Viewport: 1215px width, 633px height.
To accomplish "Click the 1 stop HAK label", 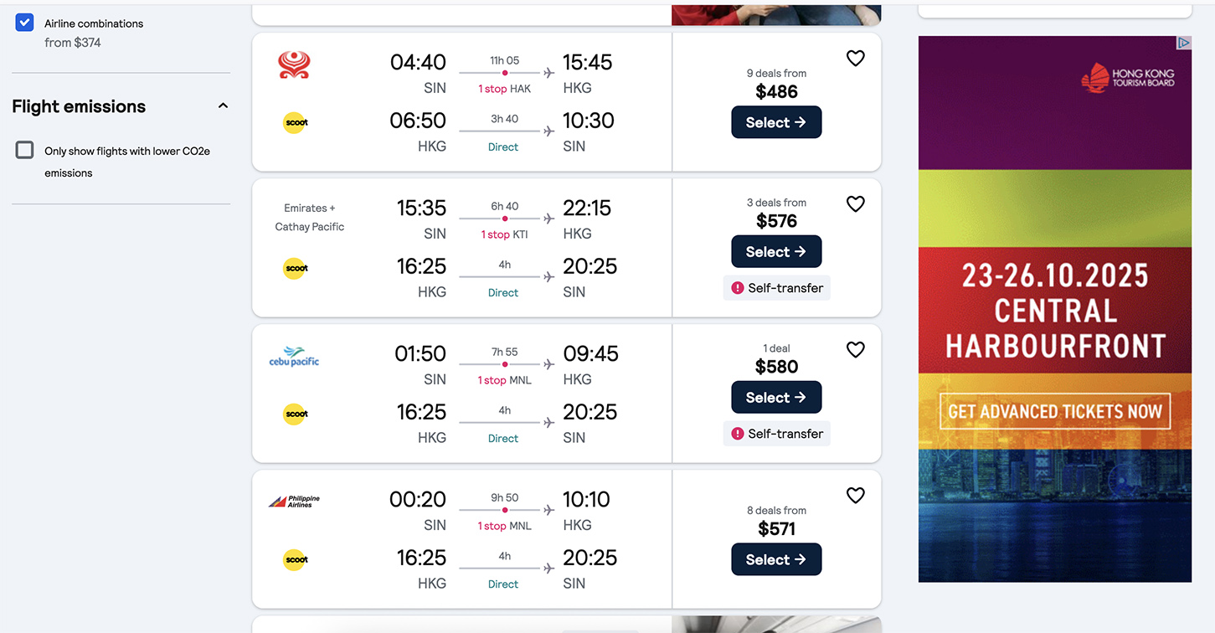I will click(x=504, y=89).
